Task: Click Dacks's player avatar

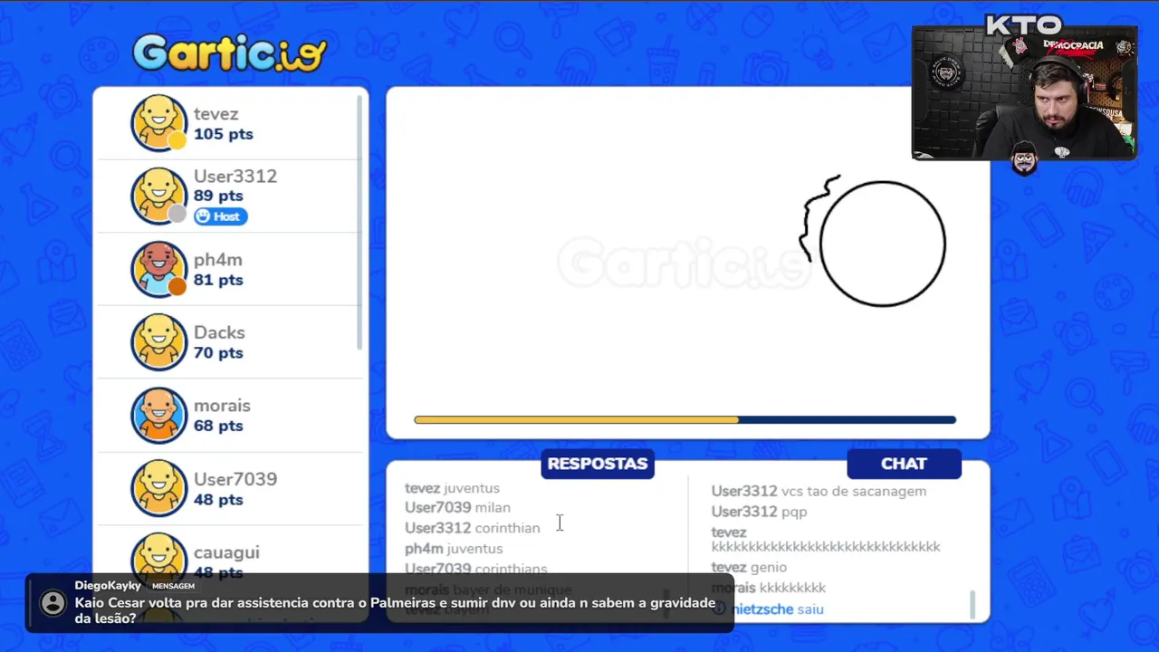Action: 159,342
